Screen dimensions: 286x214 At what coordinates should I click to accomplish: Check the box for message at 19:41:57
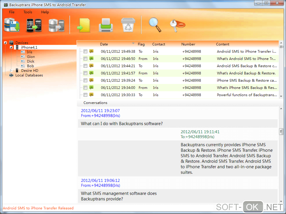point(85,73)
